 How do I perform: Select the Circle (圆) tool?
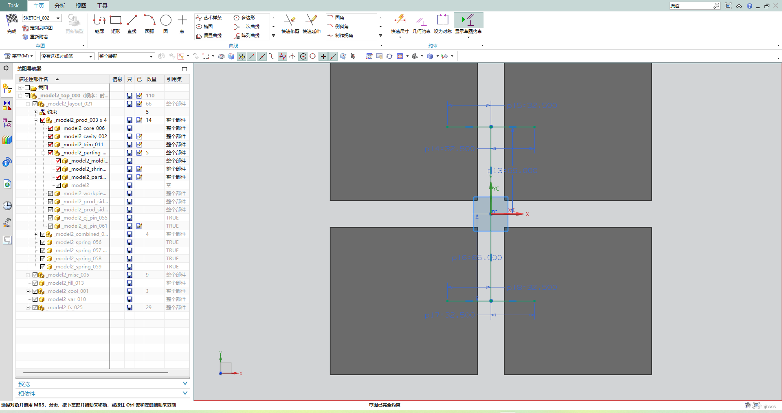coord(166,24)
